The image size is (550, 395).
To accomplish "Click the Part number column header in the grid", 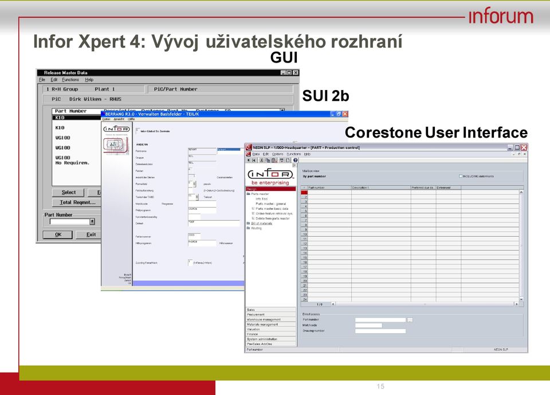I will [x=329, y=188].
